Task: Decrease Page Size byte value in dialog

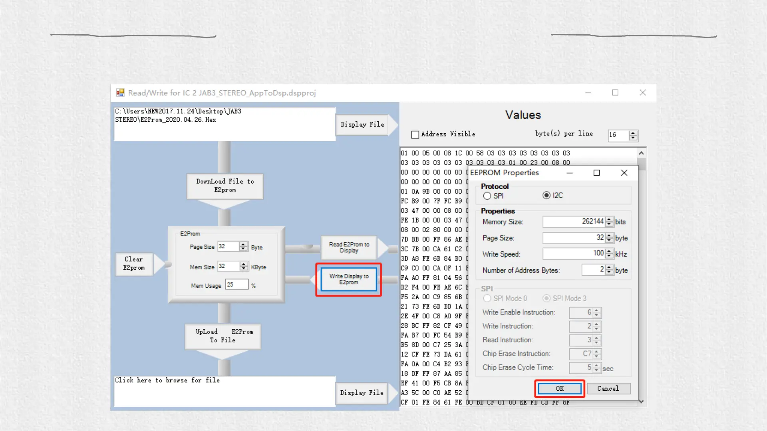Action: tap(609, 240)
